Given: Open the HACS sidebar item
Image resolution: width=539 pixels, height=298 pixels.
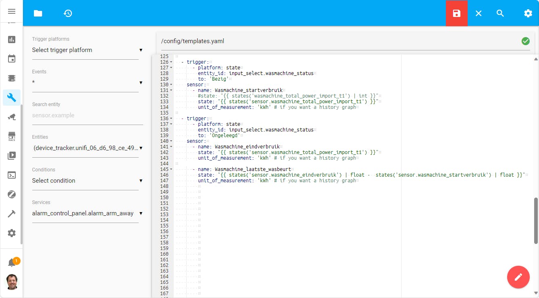Looking at the screenshot, I should [x=12, y=136].
